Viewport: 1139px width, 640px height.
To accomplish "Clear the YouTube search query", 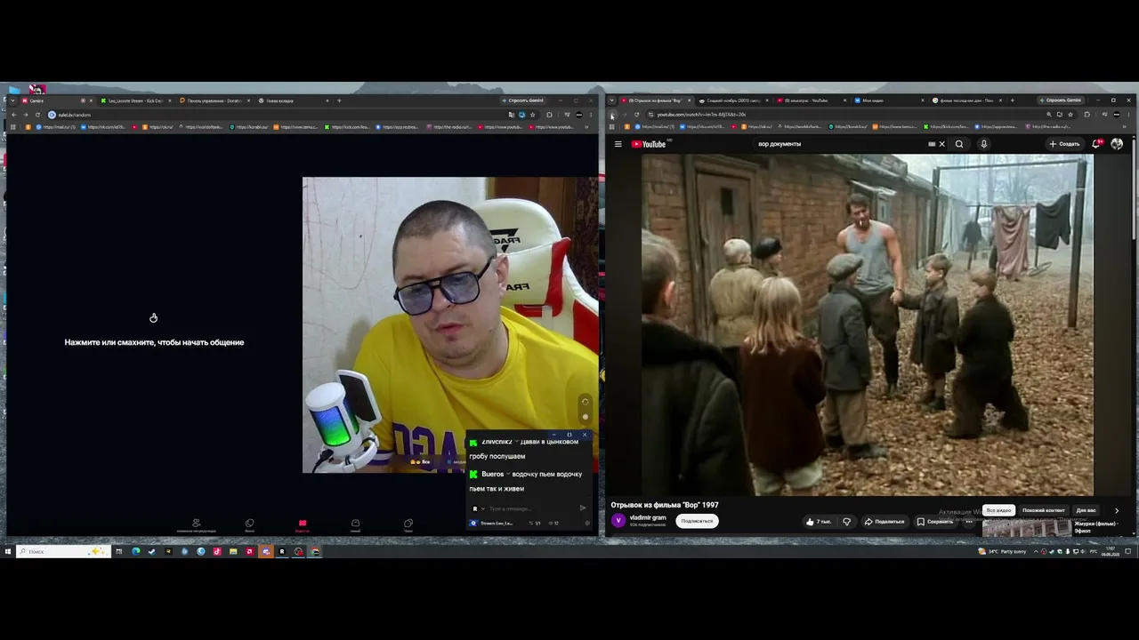I will [x=942, y=144].
